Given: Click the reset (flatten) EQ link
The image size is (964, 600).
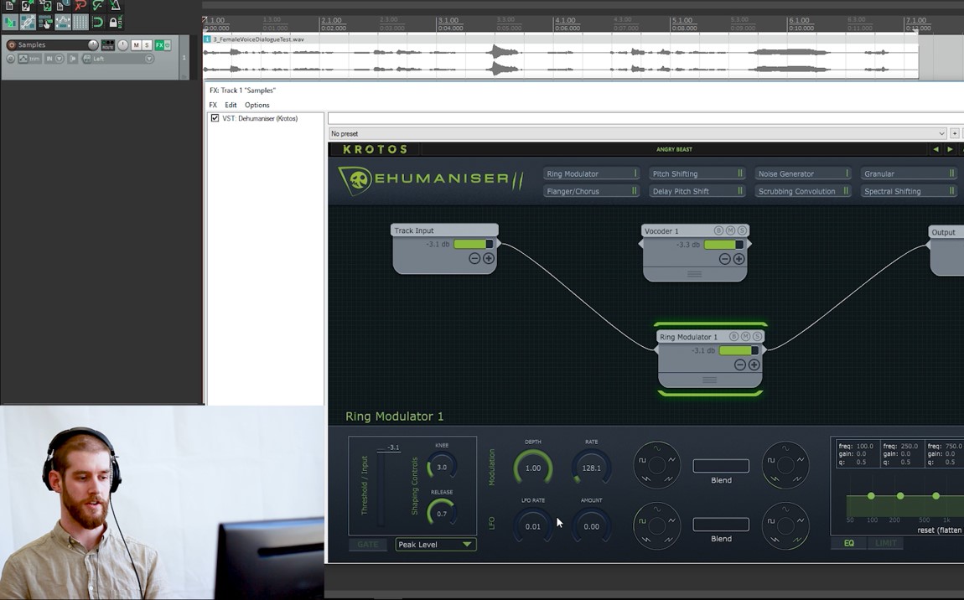Looking at the screenshot, I should (x=940, y=530).
